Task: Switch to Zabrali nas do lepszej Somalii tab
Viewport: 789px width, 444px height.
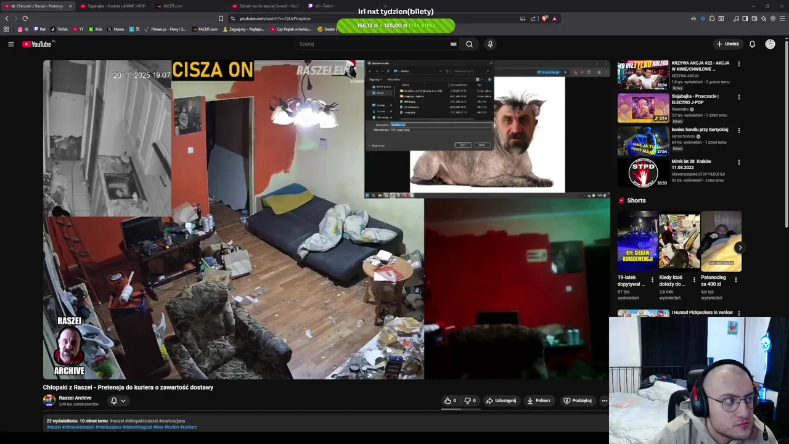Action: pyautogui.click(x=265, y=6)
